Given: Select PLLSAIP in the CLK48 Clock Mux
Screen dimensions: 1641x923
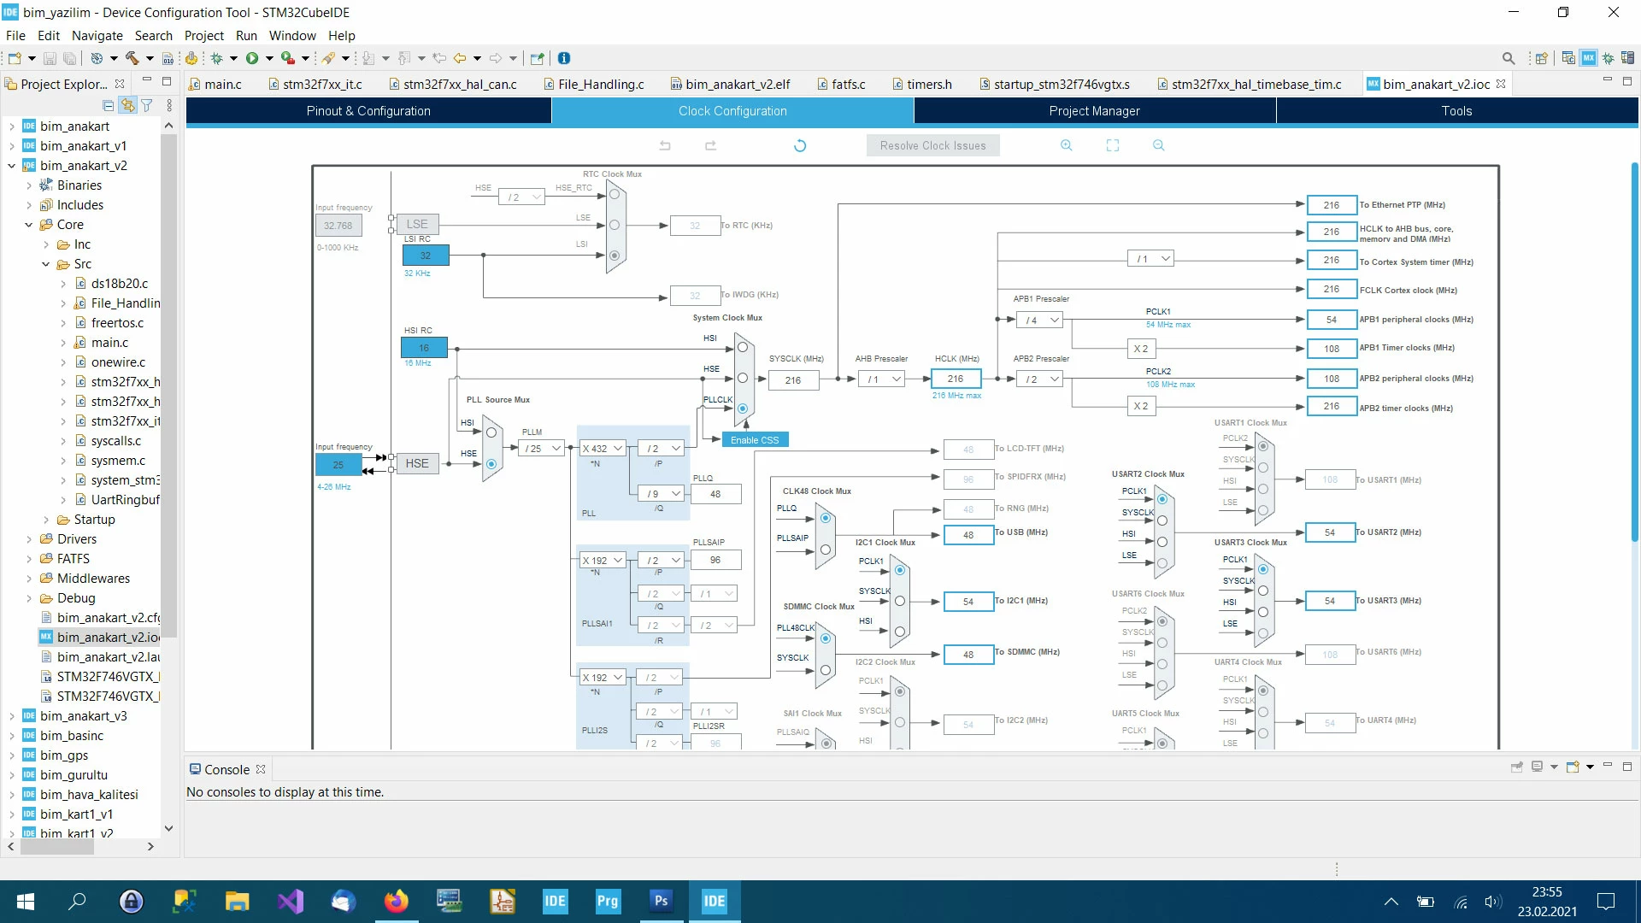Looking at the screenshot, I should coord(826,550).
